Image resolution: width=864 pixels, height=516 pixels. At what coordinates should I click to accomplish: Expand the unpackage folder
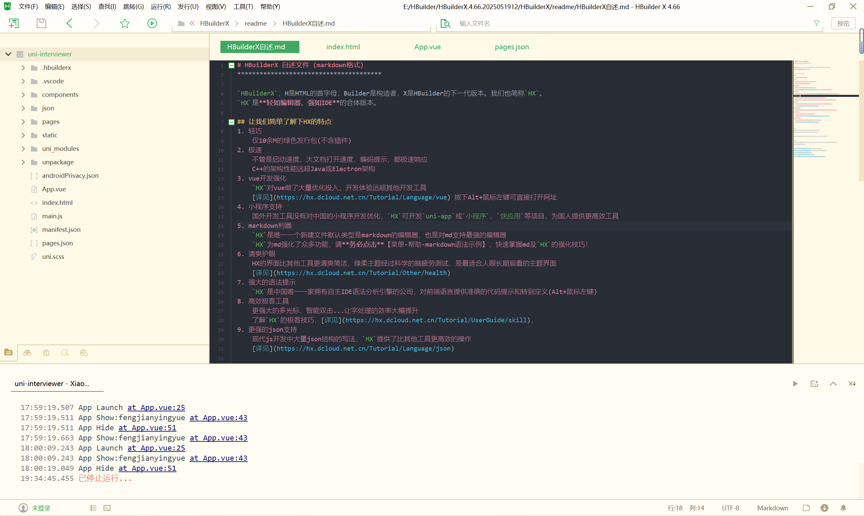[x=23, y=162]
